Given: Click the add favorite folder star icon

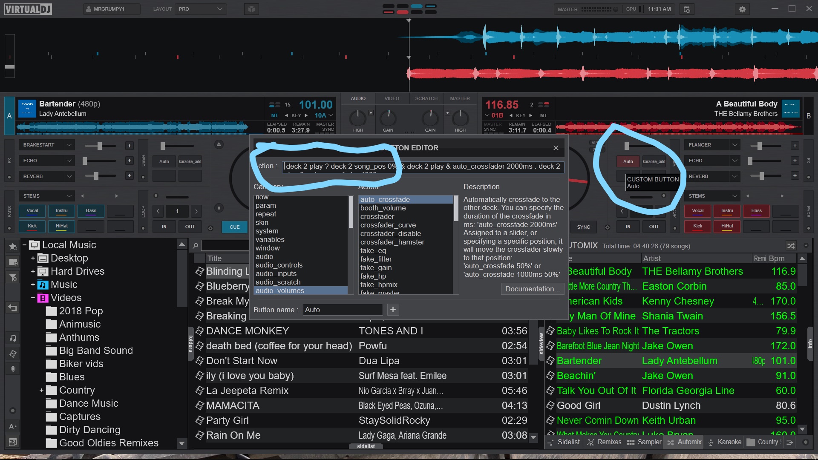Looking at the screenshot, I should pyautogui.click(x=13, y=246).
